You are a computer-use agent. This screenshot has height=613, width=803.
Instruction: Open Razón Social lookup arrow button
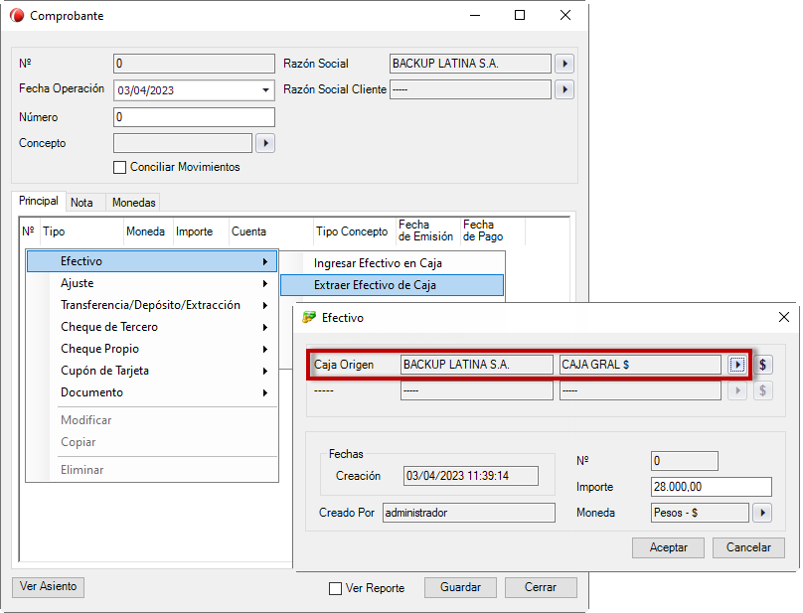(x=564, y=64)
